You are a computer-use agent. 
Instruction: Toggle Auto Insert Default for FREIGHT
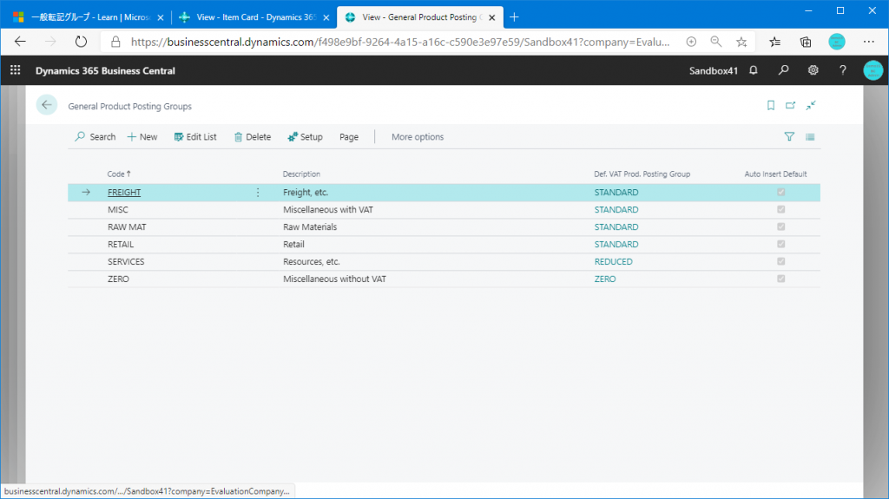point(780,193)
